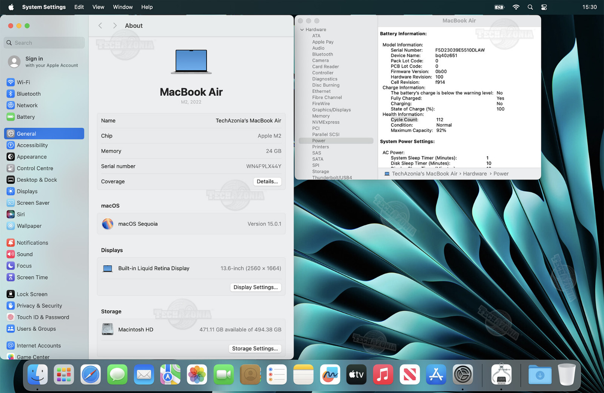Launch Safari from the Dock
Image resolution: width=604 pixels, height=393 pixels.
pyautogui.click(x=91, y=374)
